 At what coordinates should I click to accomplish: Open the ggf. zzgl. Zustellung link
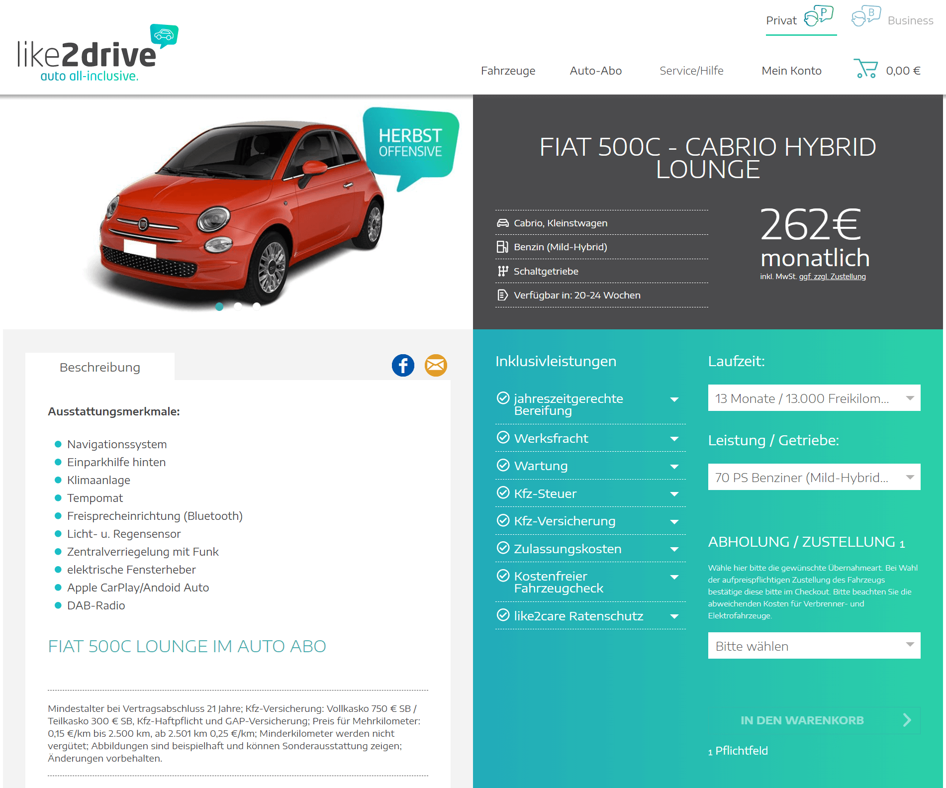[832, 277]
